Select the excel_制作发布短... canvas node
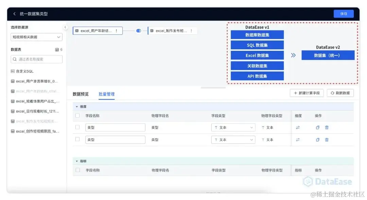367x200 pixels. tap(172, 31)
